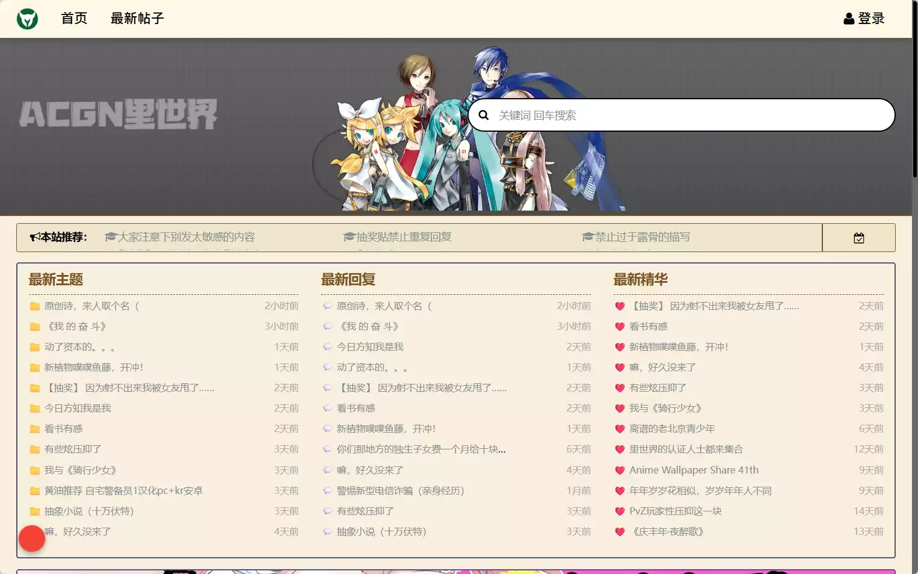Viewport: 918px width, 574px height.
Task: Click graduation cap icon beside 抽奖贴禁止重复回复
Action: point(349,237)
